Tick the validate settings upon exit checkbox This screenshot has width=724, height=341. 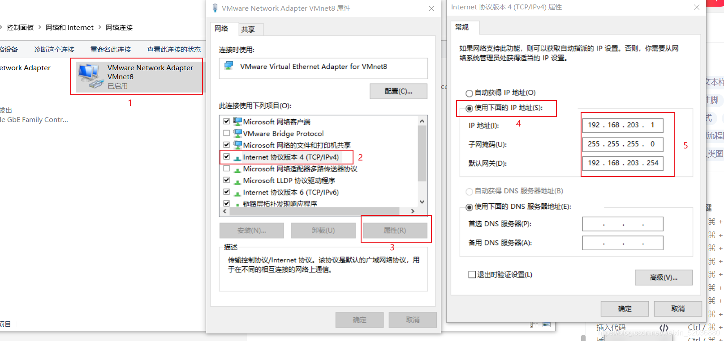pos(472,274)
